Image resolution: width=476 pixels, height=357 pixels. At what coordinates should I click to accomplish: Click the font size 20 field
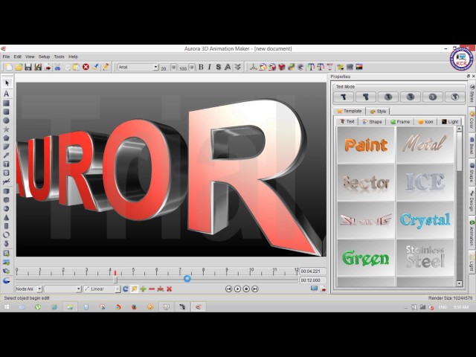point(165,68)
